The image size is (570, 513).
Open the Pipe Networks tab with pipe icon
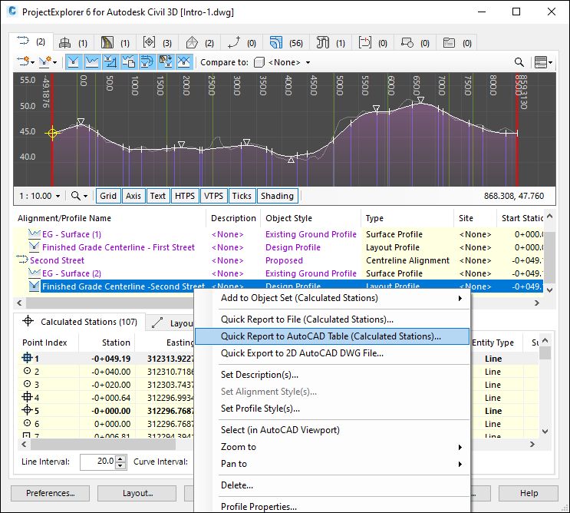331,43
